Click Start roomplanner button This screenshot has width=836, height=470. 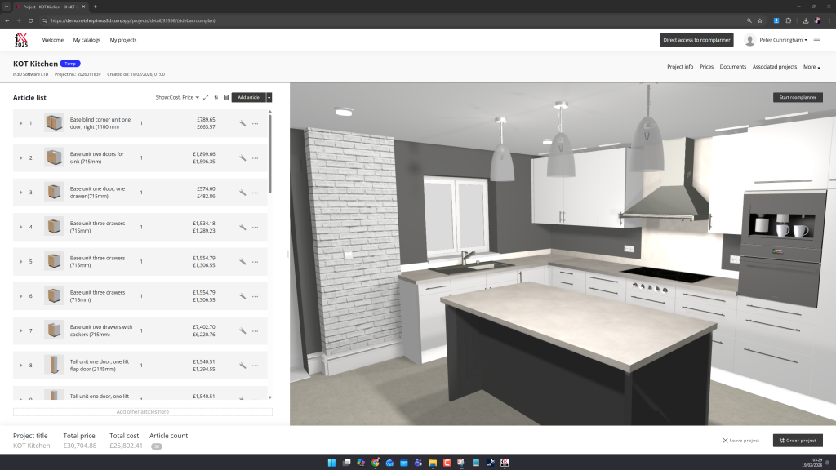click(x=798, y=97)
